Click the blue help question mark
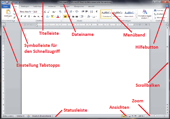 tap(167, 7)
